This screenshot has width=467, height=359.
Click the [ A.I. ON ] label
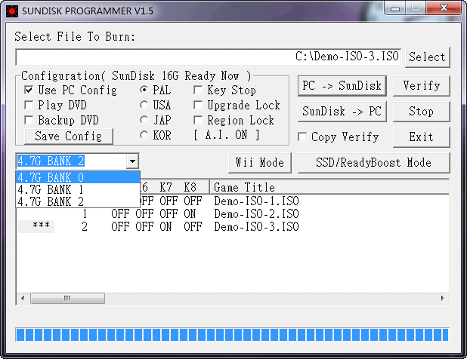click(226, 135)
